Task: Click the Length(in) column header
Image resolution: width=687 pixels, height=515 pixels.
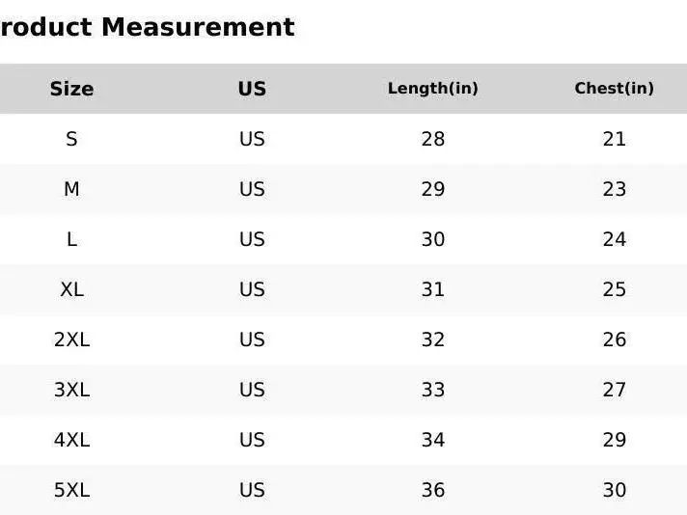Action: tap(432, 89)
